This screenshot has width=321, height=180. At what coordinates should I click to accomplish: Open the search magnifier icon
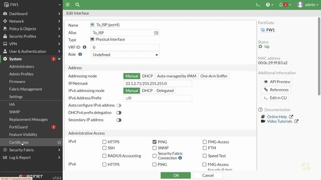(x=77, y=4)
